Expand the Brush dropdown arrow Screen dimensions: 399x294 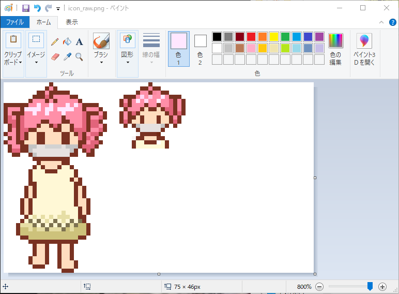pos(101,63)
